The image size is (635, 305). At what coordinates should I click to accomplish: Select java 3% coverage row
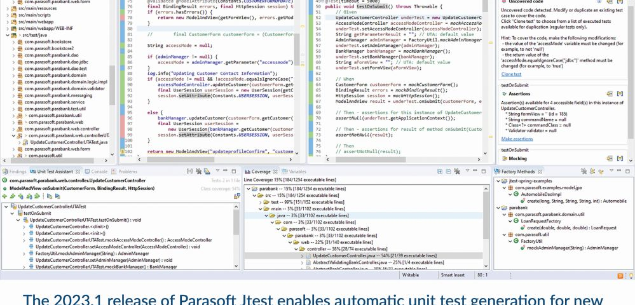(x=313, y=215)
